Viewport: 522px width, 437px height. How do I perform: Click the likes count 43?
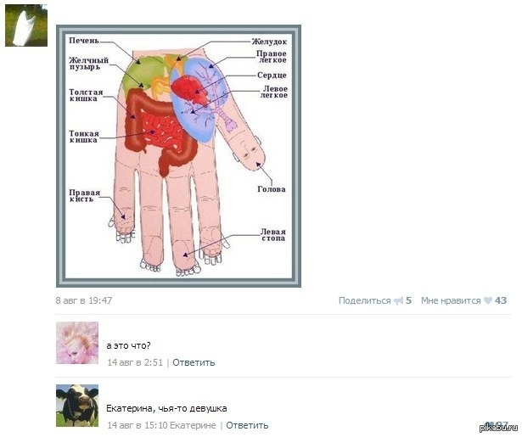click(x=501, y=300)
